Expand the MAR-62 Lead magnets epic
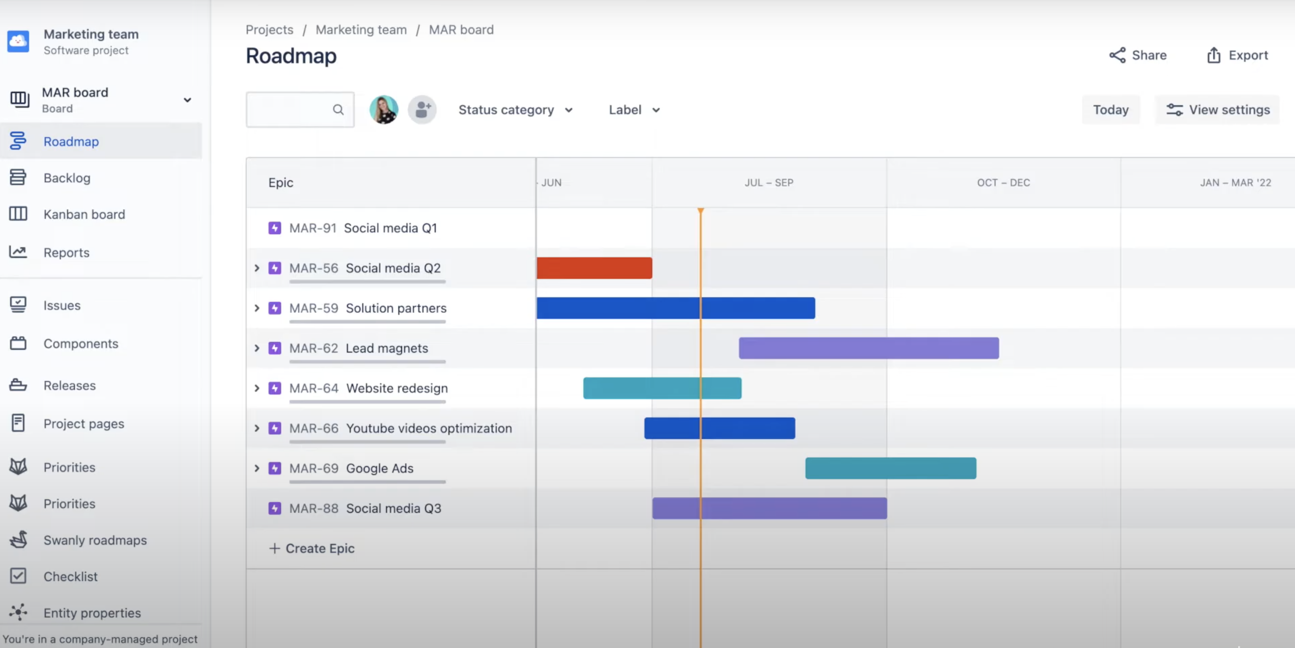 click(x=257, y=348)
